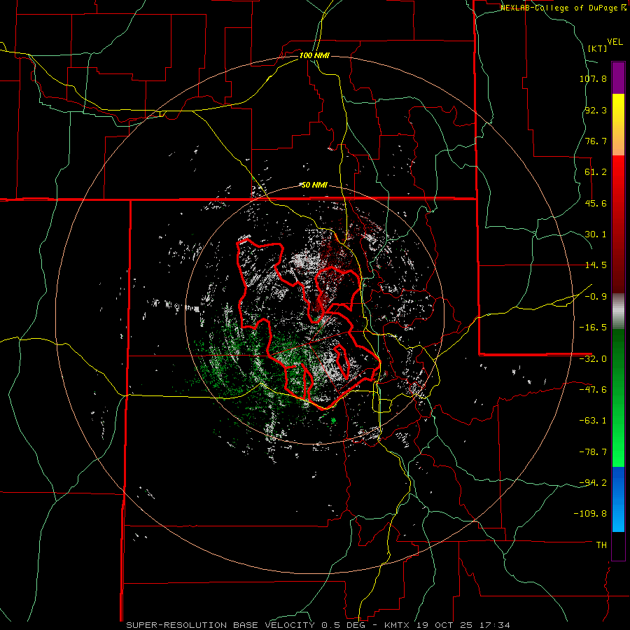Click the "50 NMI" range ring label
630x630 pixels.
tap(314, 185)
